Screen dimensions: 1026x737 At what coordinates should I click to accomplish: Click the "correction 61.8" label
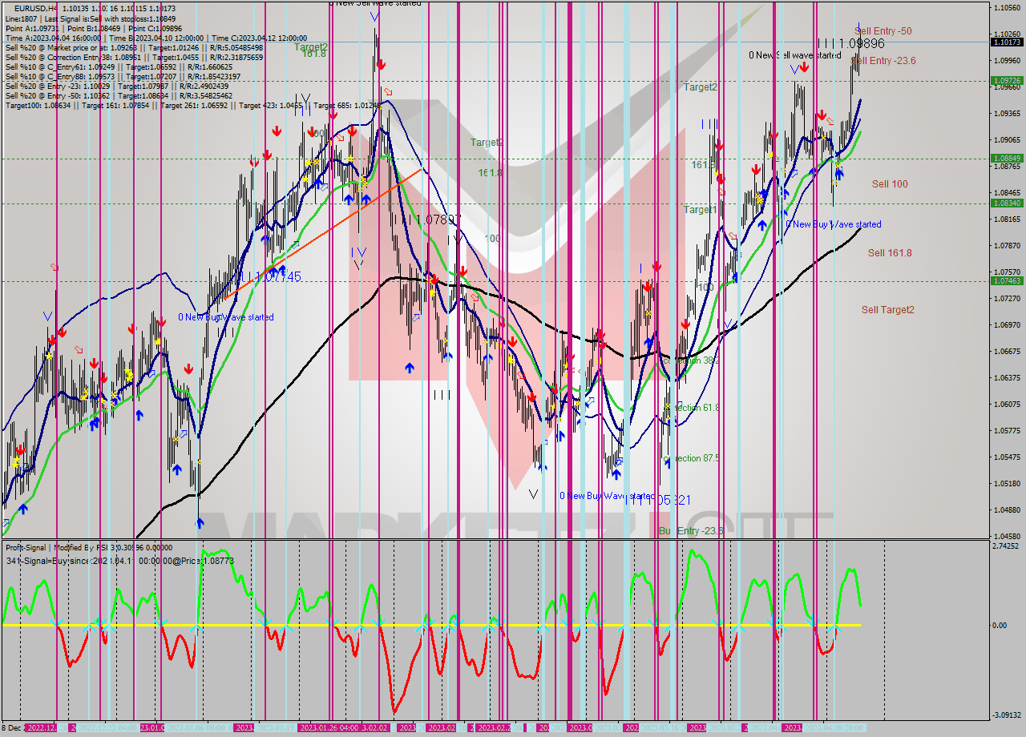point(690,408)
